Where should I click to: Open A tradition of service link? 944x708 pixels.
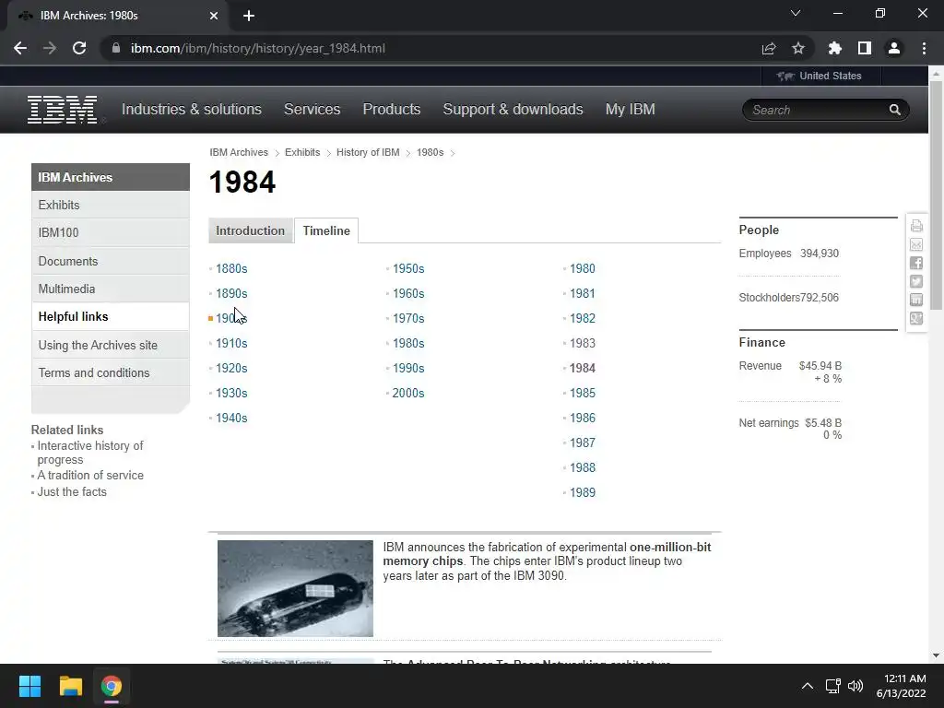coord(90,475)
